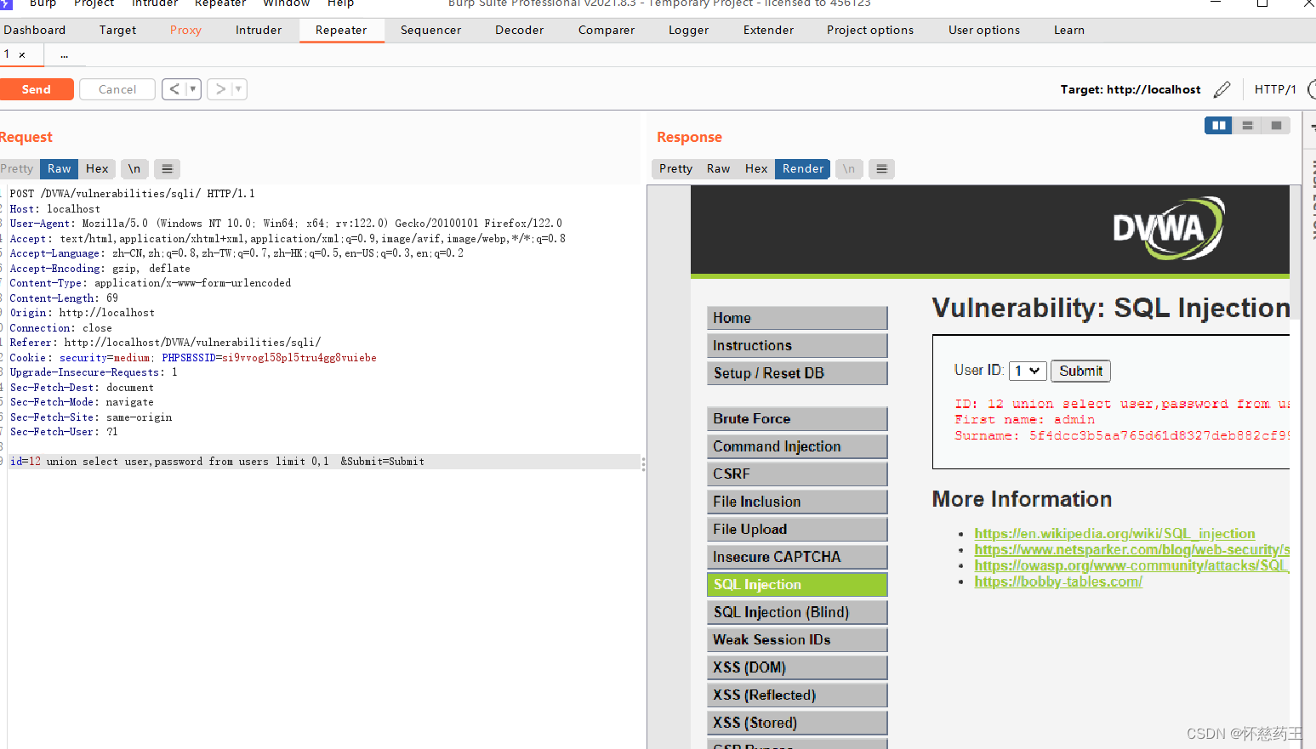Open bobby-tables.com link
The height and width of the screenshot is (749, 1316).
pyautogui.click(x=1058, y=582)
